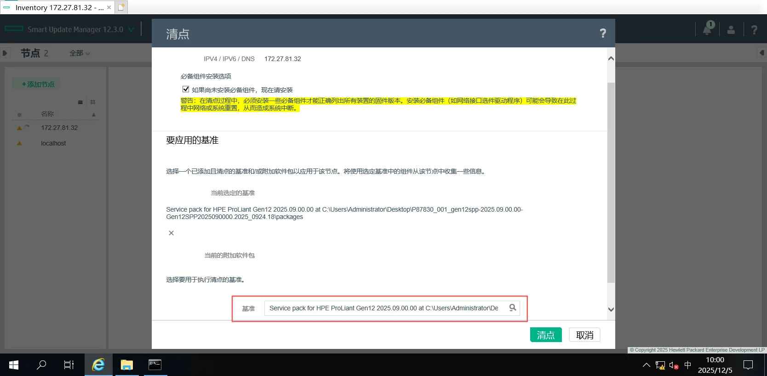Switch the nodes list to list view icon
This screenshot has width=767, height=376.
[80, 102]
